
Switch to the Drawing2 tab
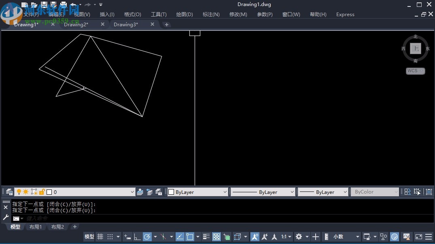pyautogui.click(x=76, y=24)
